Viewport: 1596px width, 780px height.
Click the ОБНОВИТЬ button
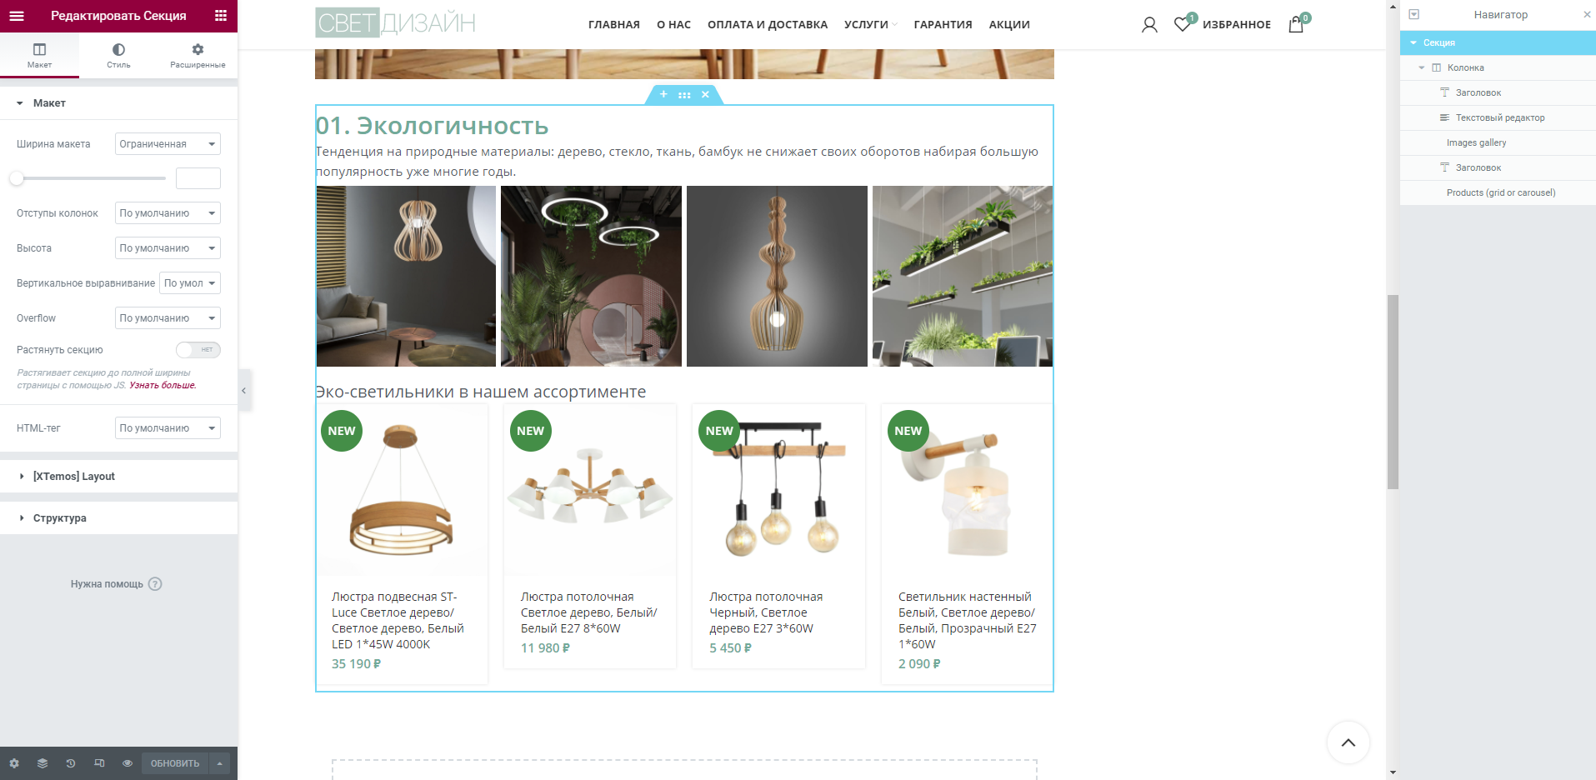pyautogui.click(x=175, y=763)
